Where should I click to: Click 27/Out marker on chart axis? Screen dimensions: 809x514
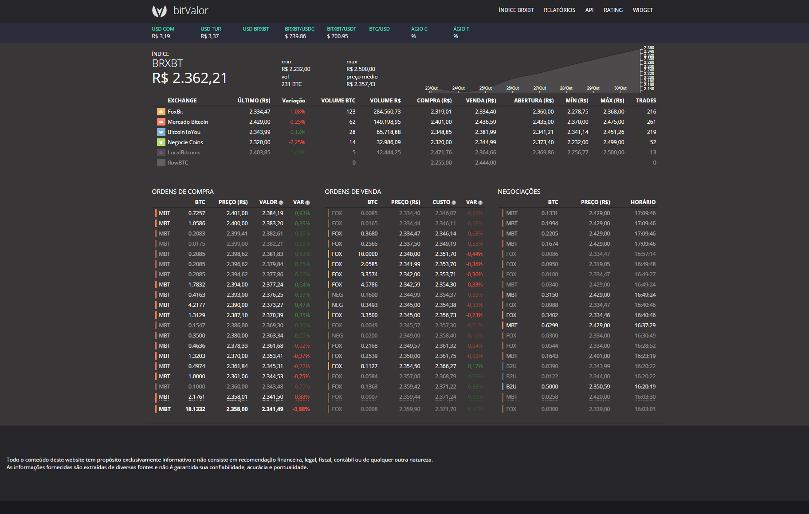(539, 88)
